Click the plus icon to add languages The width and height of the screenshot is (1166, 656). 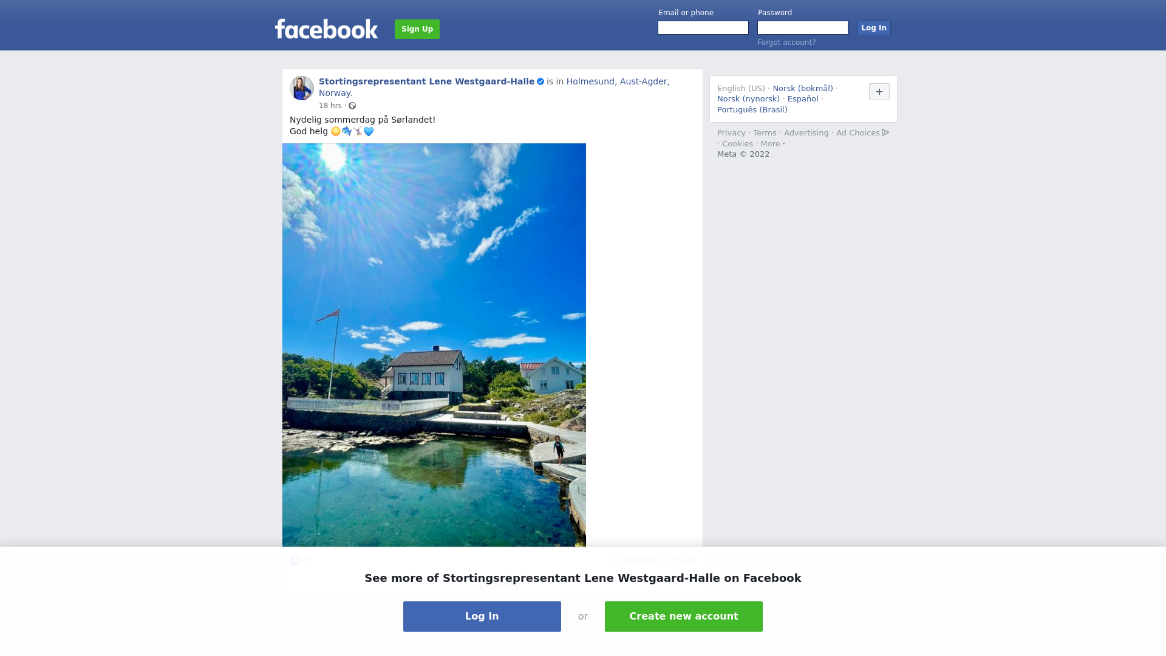879,92
